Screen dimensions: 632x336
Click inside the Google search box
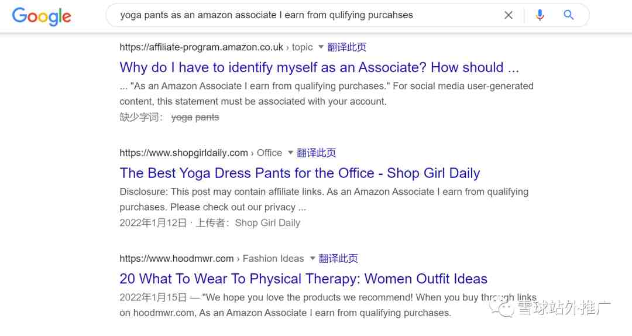304,15
